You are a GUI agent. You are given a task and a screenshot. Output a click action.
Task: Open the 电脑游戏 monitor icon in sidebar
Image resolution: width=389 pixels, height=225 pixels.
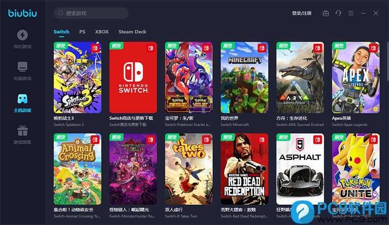[x=22, y=67]
